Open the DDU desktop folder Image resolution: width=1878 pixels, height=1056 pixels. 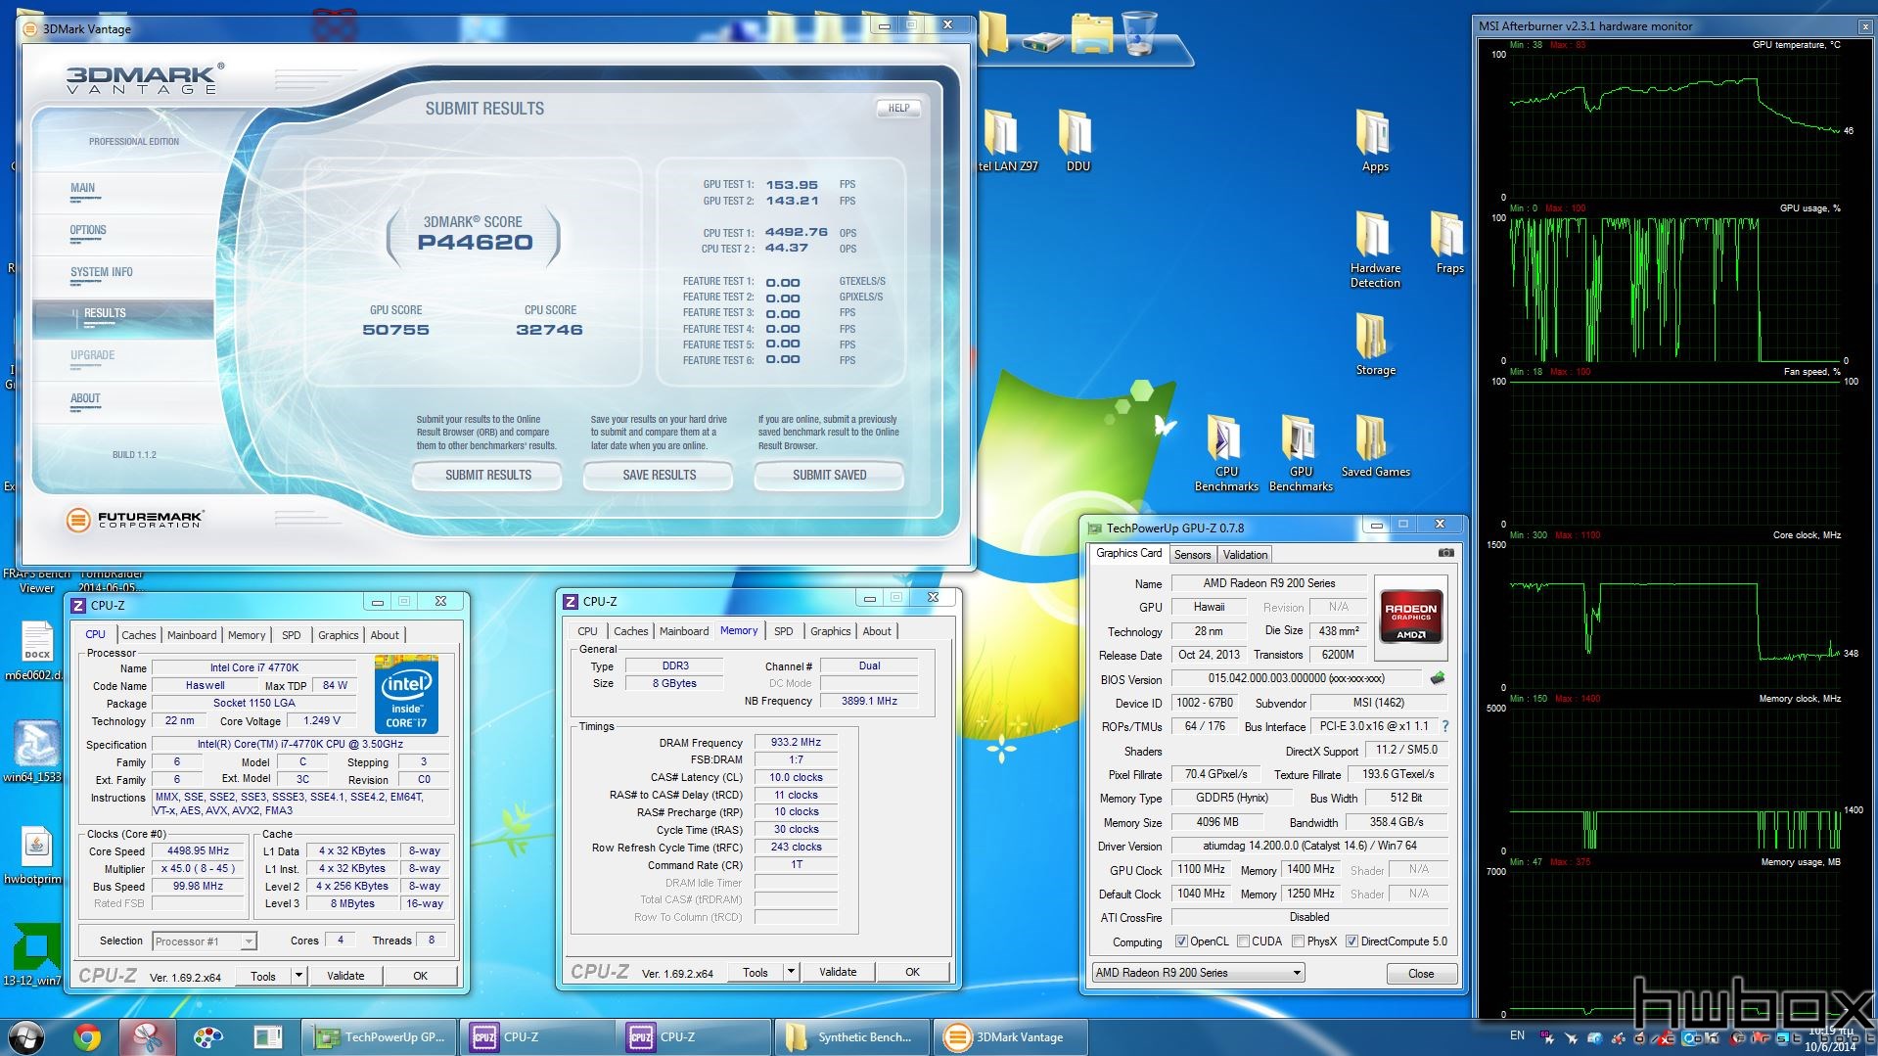[1077, 140]
